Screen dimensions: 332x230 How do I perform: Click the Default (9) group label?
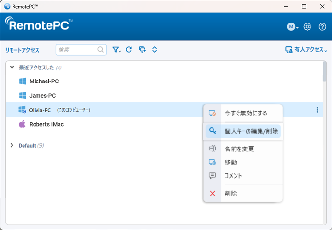pos(31,146)
